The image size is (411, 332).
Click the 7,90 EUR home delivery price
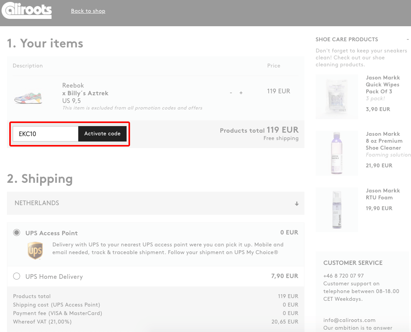pyautogui.click(x=285, y=276)
